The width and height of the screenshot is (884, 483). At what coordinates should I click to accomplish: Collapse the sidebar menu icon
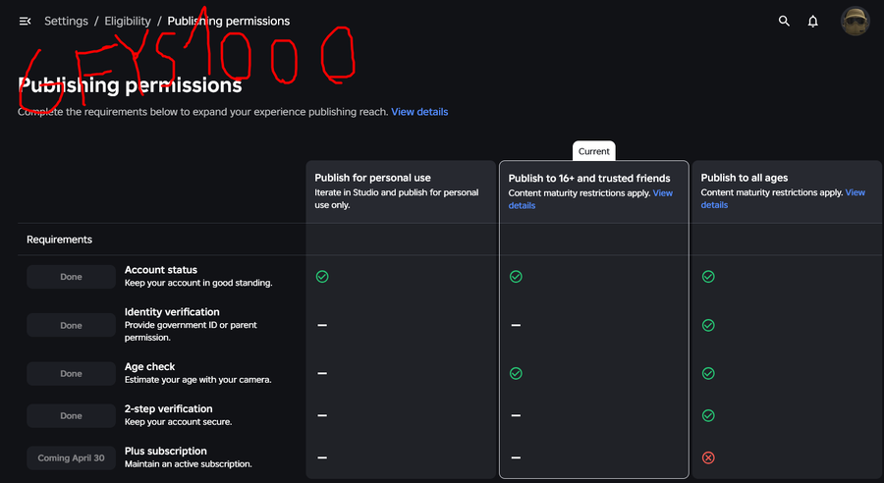point(25,21)
